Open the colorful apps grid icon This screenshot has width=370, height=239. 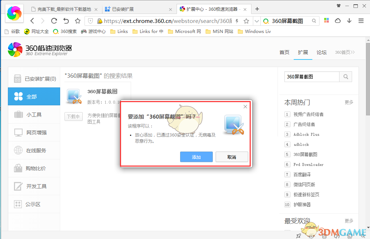click(x=326, y=20)
